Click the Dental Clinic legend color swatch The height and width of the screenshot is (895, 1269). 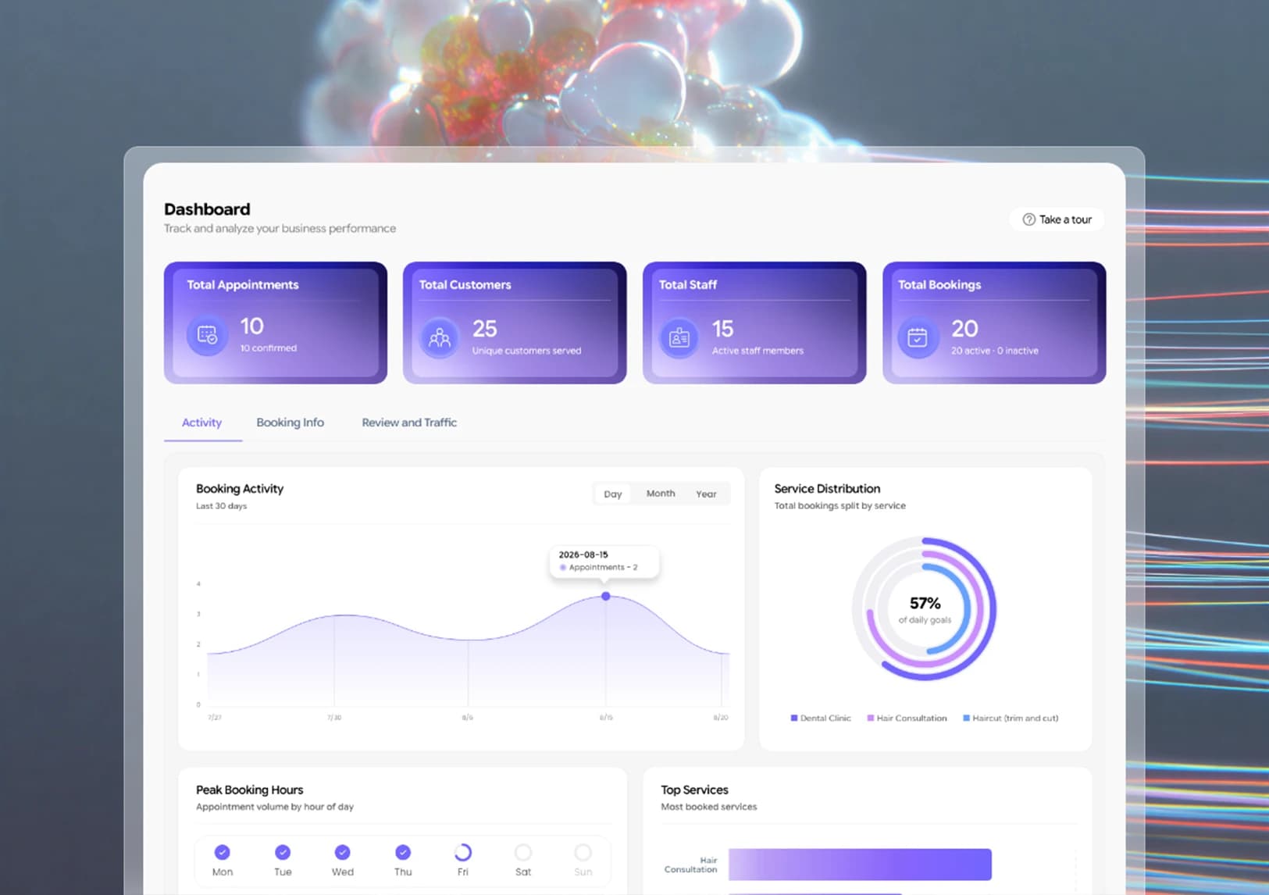(794, 718)
